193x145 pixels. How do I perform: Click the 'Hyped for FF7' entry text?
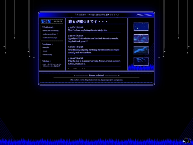93,40
